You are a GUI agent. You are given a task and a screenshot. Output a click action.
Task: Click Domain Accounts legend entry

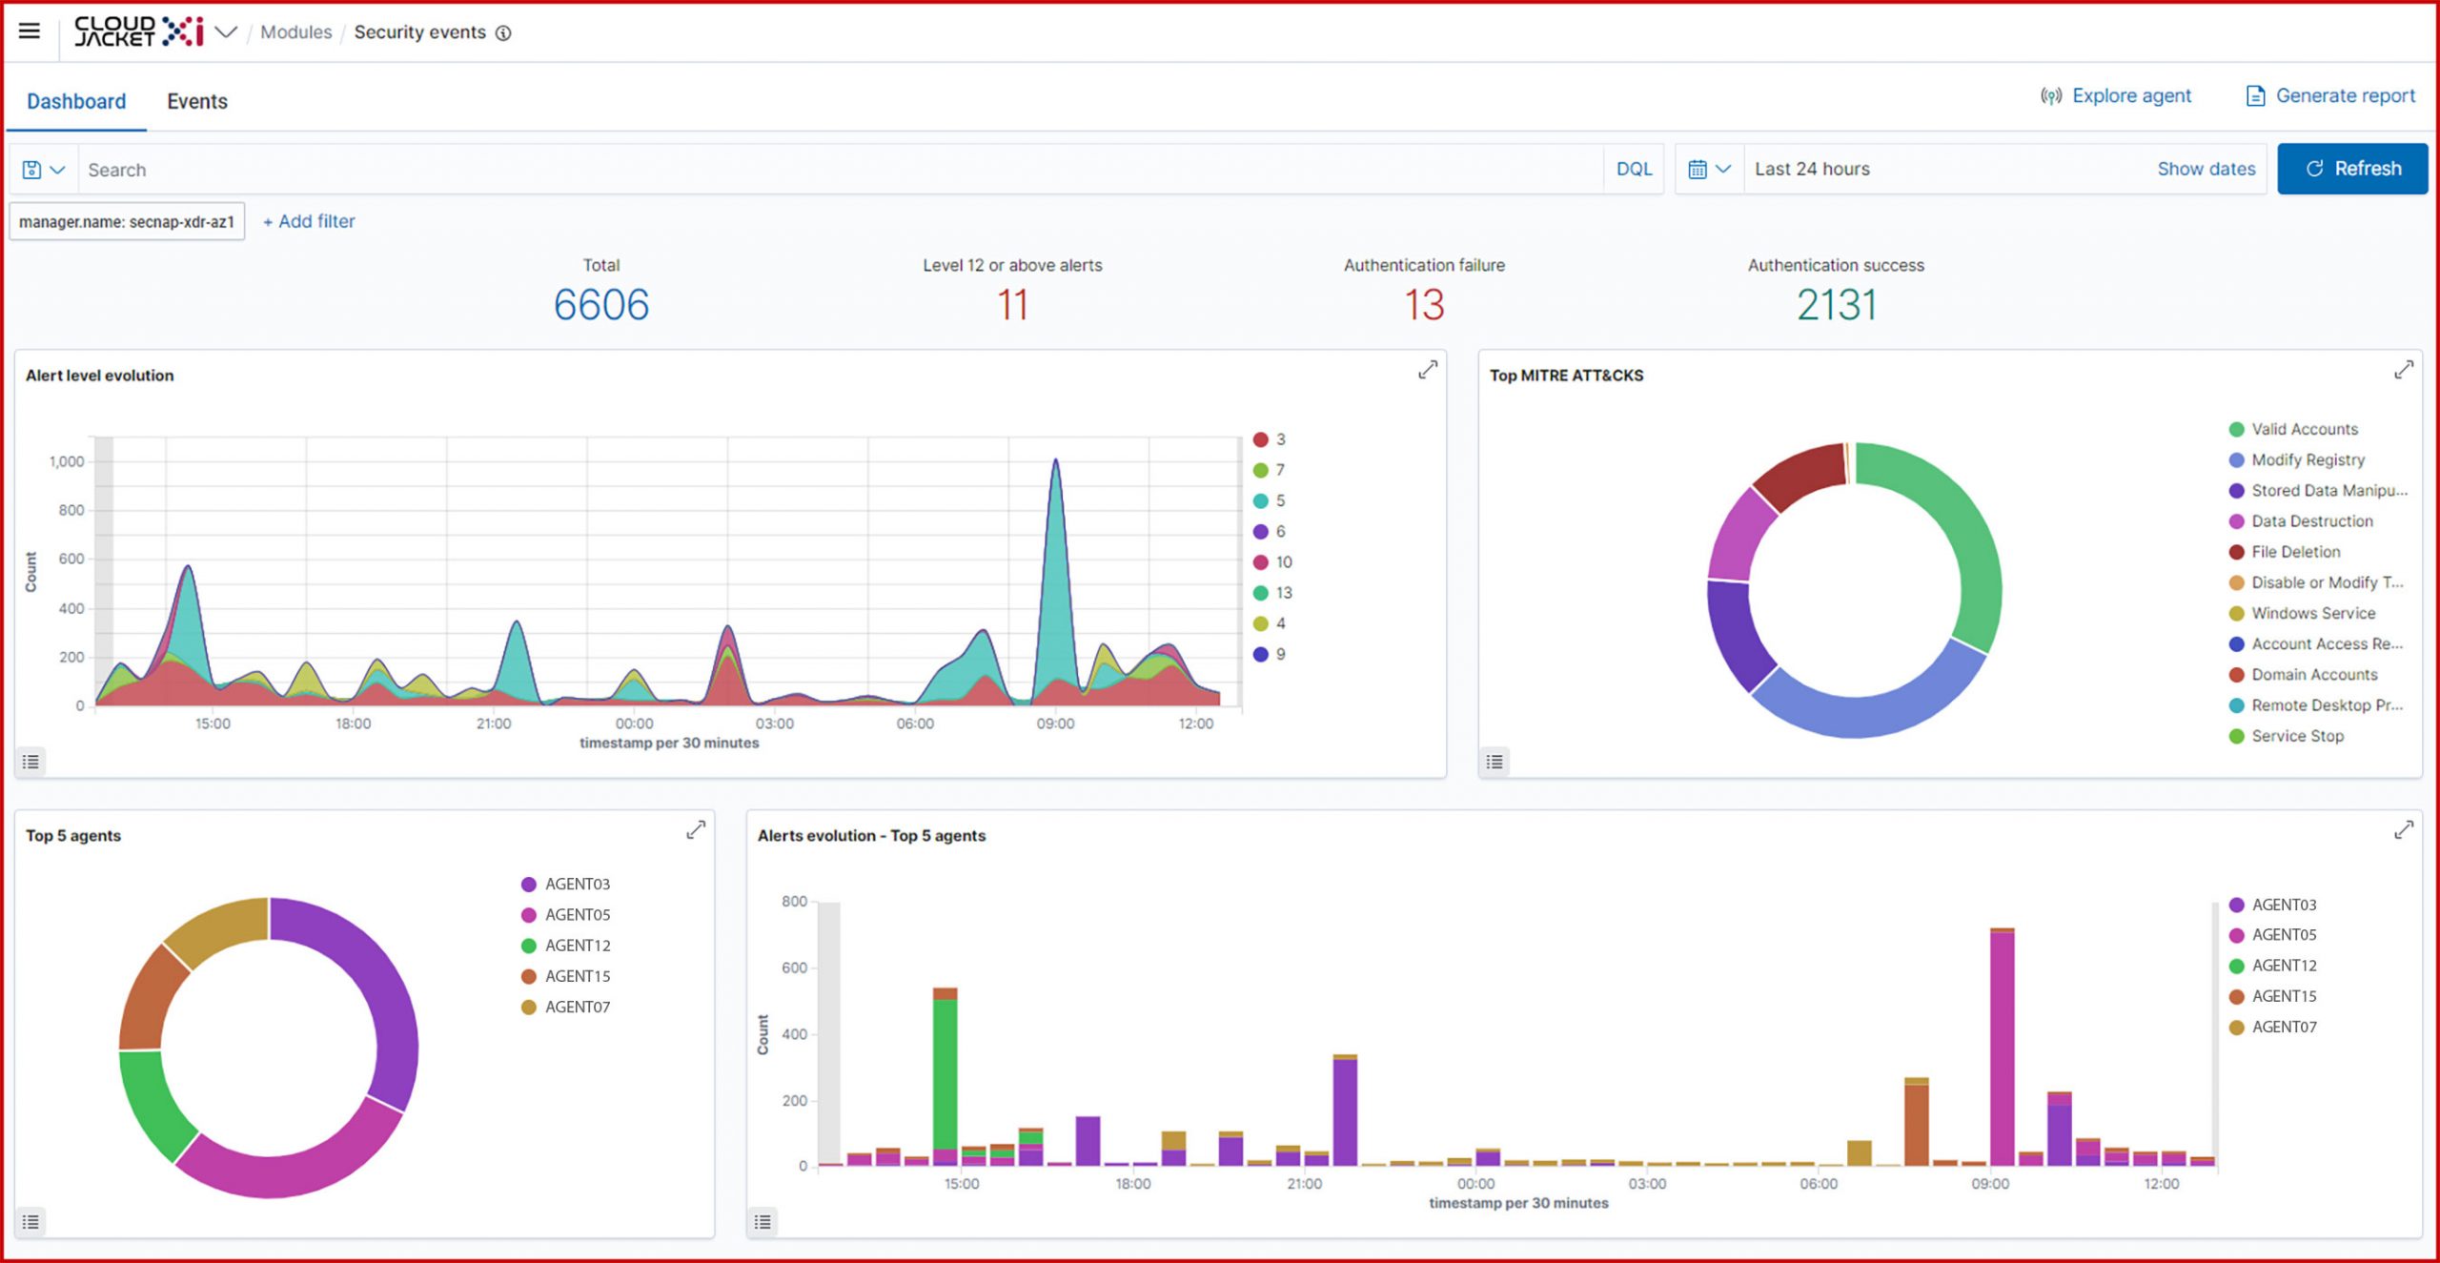2304,674
